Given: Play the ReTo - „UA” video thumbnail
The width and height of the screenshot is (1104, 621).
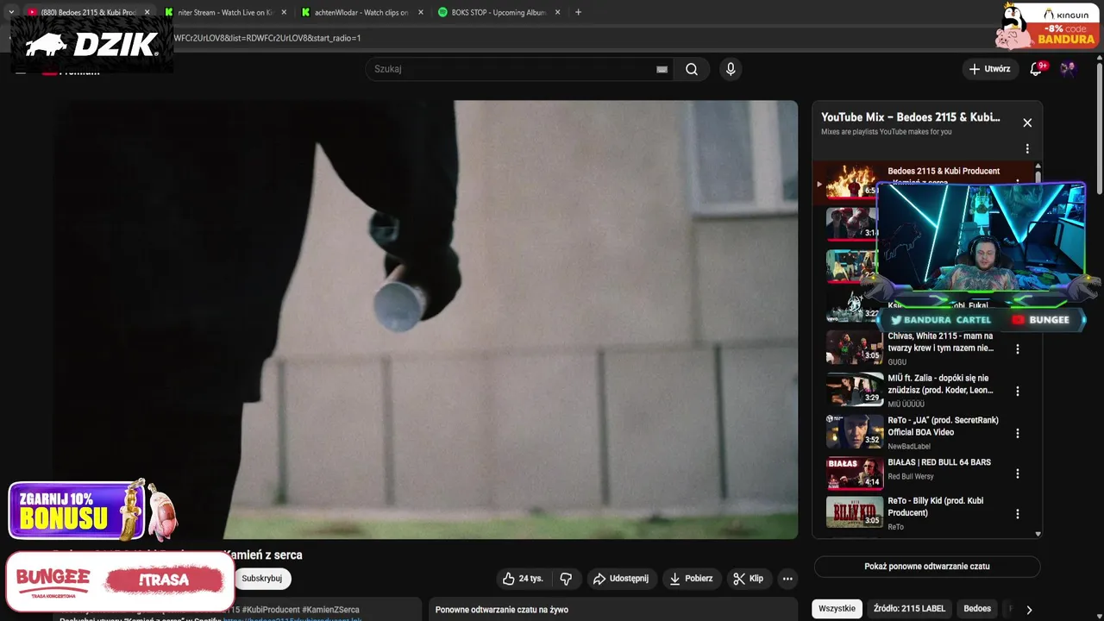Looking at the screenshot, I should tap(855, 431).
